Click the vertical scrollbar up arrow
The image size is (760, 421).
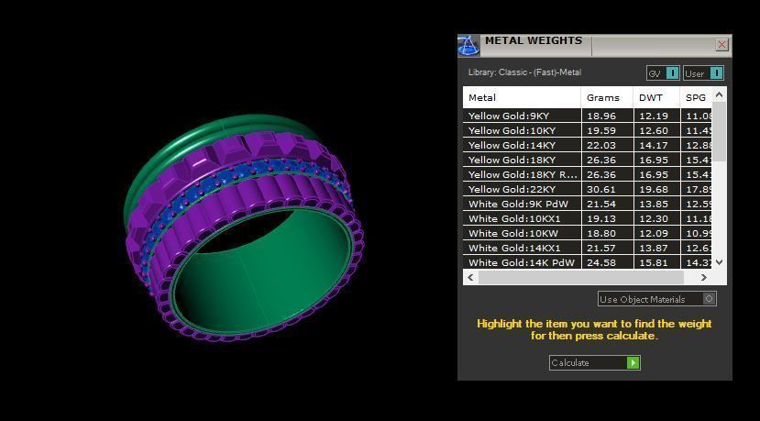point(720,94)
